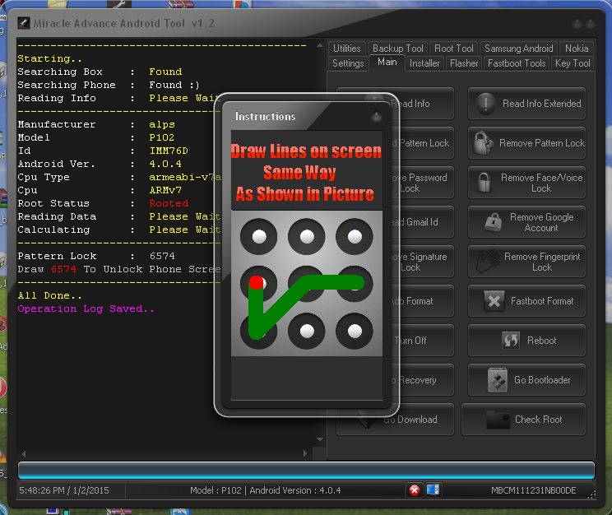Viewport: 612px width, 515px height.
Task: Click the Go Bootloader button label
Action: 542,380
